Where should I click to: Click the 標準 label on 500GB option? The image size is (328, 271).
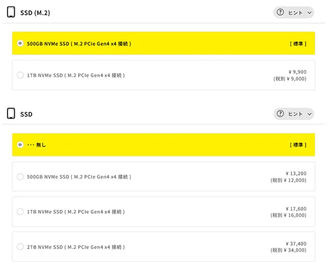click(x=298, y=44)
